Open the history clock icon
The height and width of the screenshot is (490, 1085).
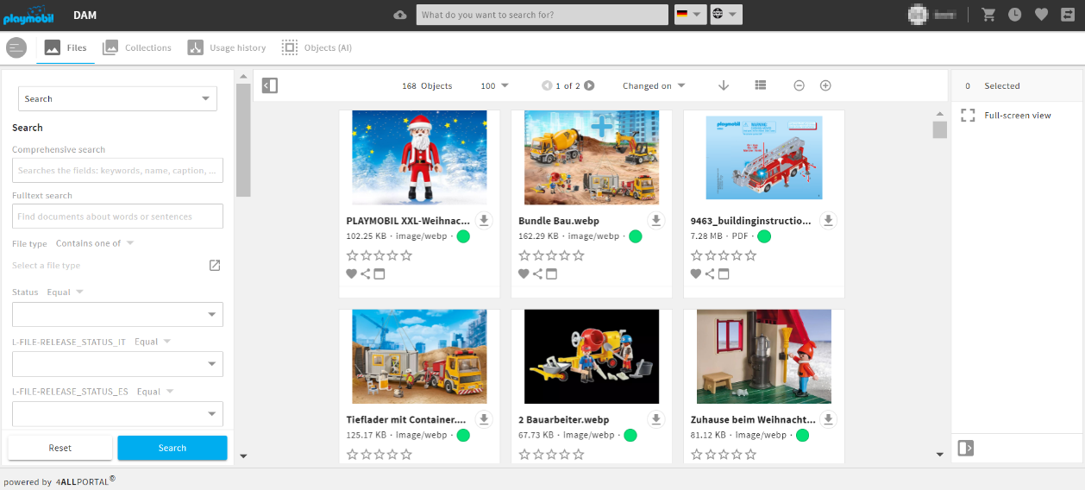pos(1015,15)
